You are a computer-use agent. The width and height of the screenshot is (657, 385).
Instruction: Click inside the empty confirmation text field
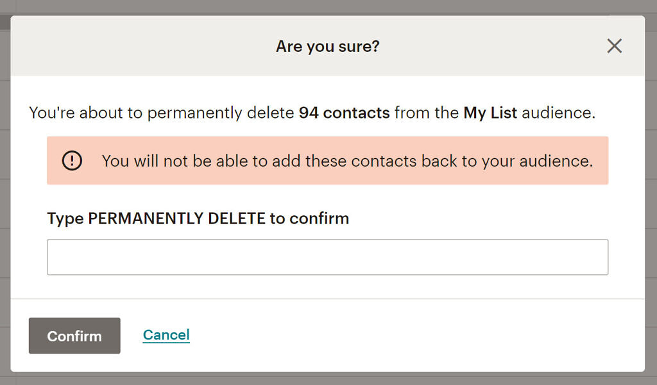[328, 256]
